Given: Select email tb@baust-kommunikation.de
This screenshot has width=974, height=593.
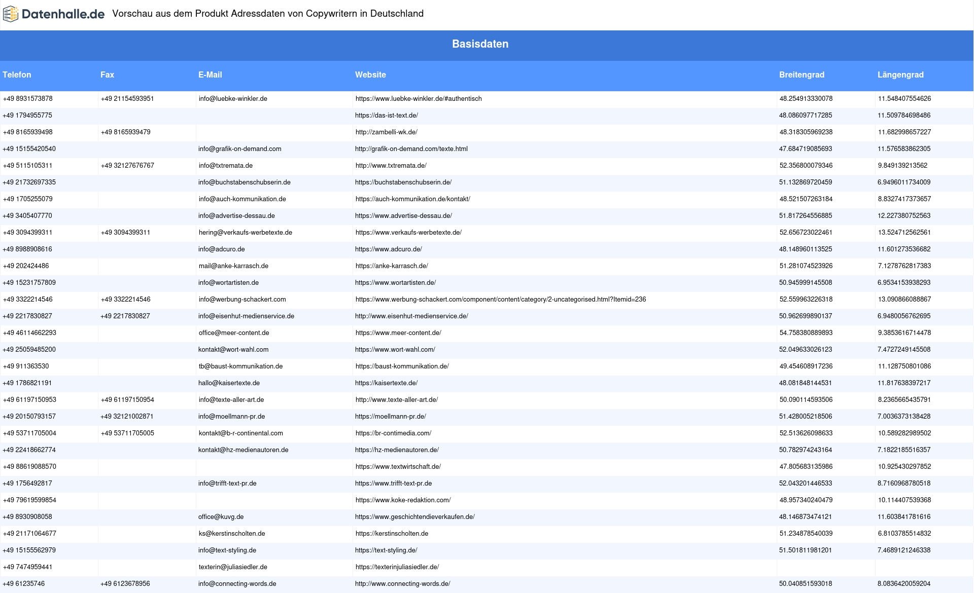Looking at the screenshot, I should tap(241, 366).
